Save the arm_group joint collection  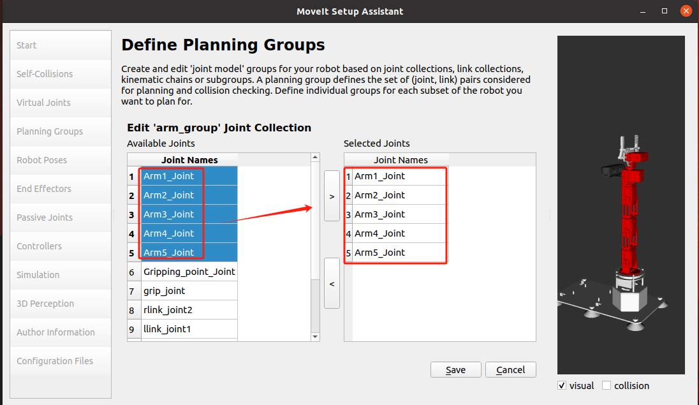pos(455,370)
